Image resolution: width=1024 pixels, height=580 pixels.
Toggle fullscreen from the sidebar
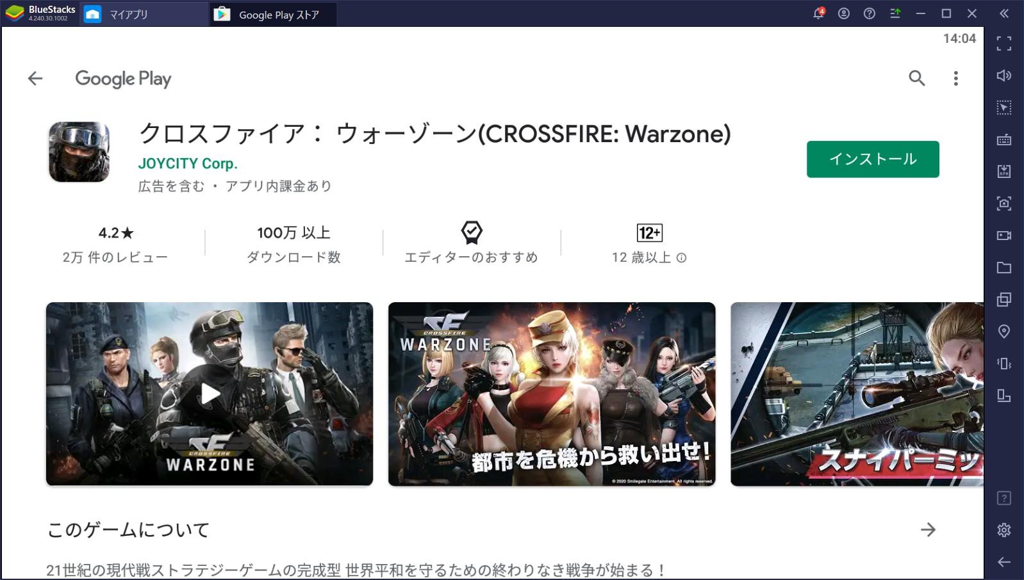tap(1004, 44)
